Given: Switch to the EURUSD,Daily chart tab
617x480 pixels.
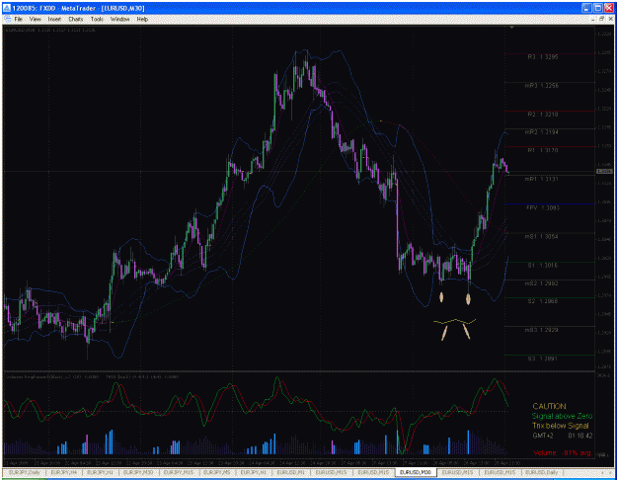Looking at the screenshot, I should point(542,472).
